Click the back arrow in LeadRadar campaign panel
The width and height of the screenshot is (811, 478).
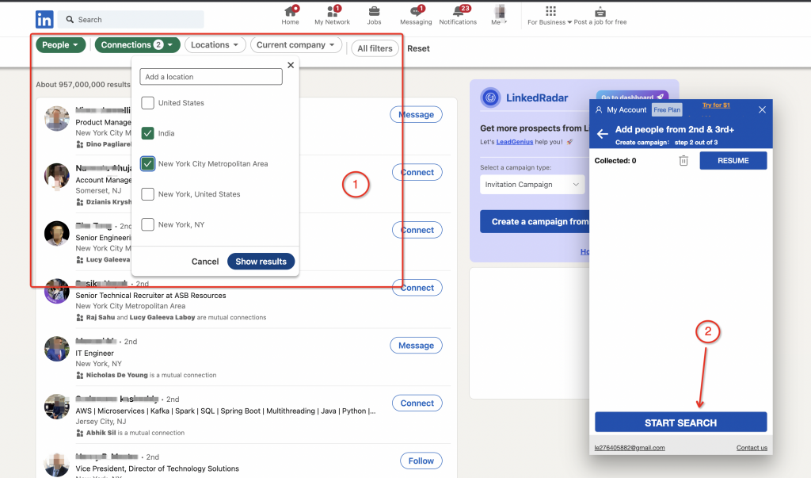pyautogui.click(x=604, y=132)
